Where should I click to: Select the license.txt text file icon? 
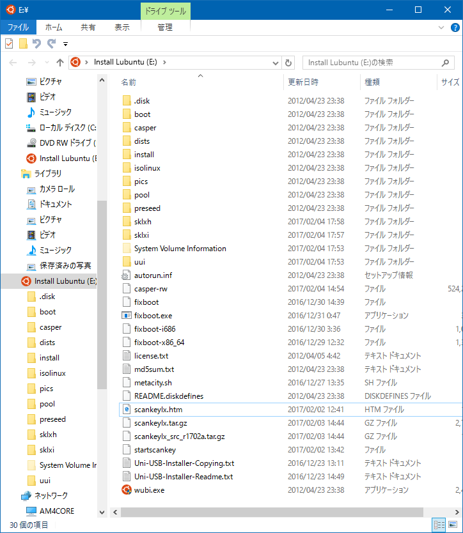(x=127, y=355)
